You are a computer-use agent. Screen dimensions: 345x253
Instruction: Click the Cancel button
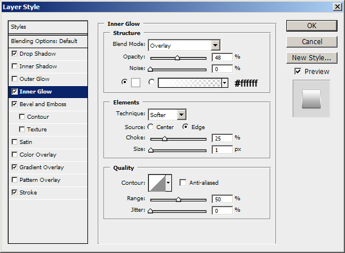pyautogui.click(x=312, y=42)
